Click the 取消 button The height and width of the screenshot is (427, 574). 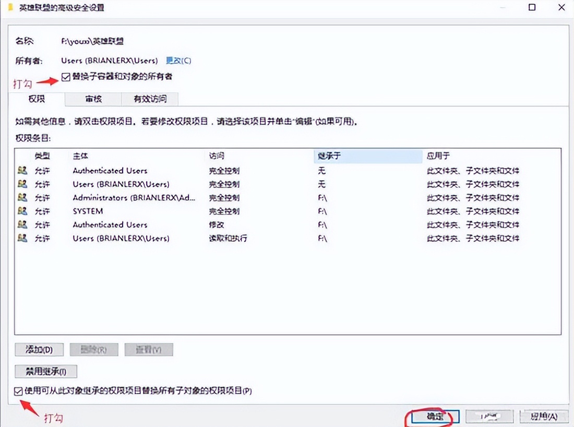(489, 416)
